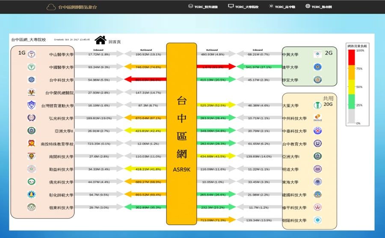Viewport: 385px width, 238px height.
Task: Click the 713.09M (71.3%) orange arrow
Action: [x=216, y=220]
